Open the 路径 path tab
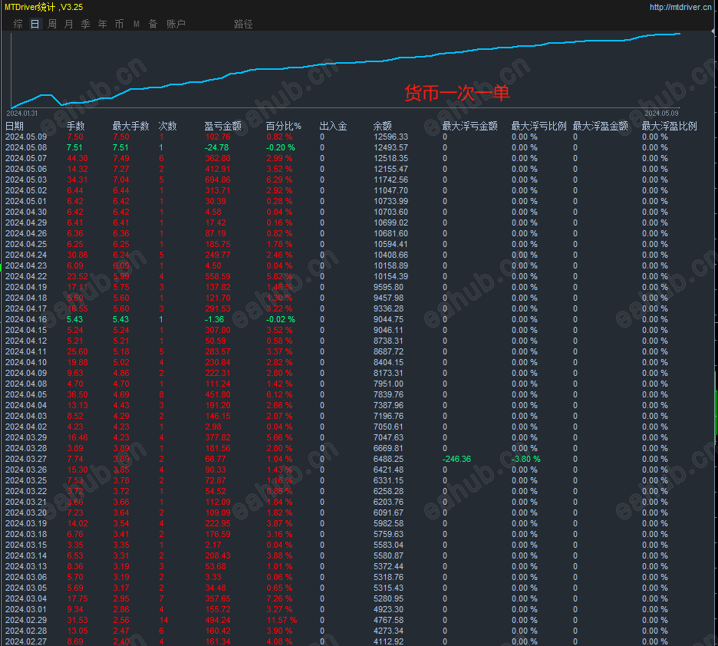This screenshot has height=646, width=718. pos(243,24)
